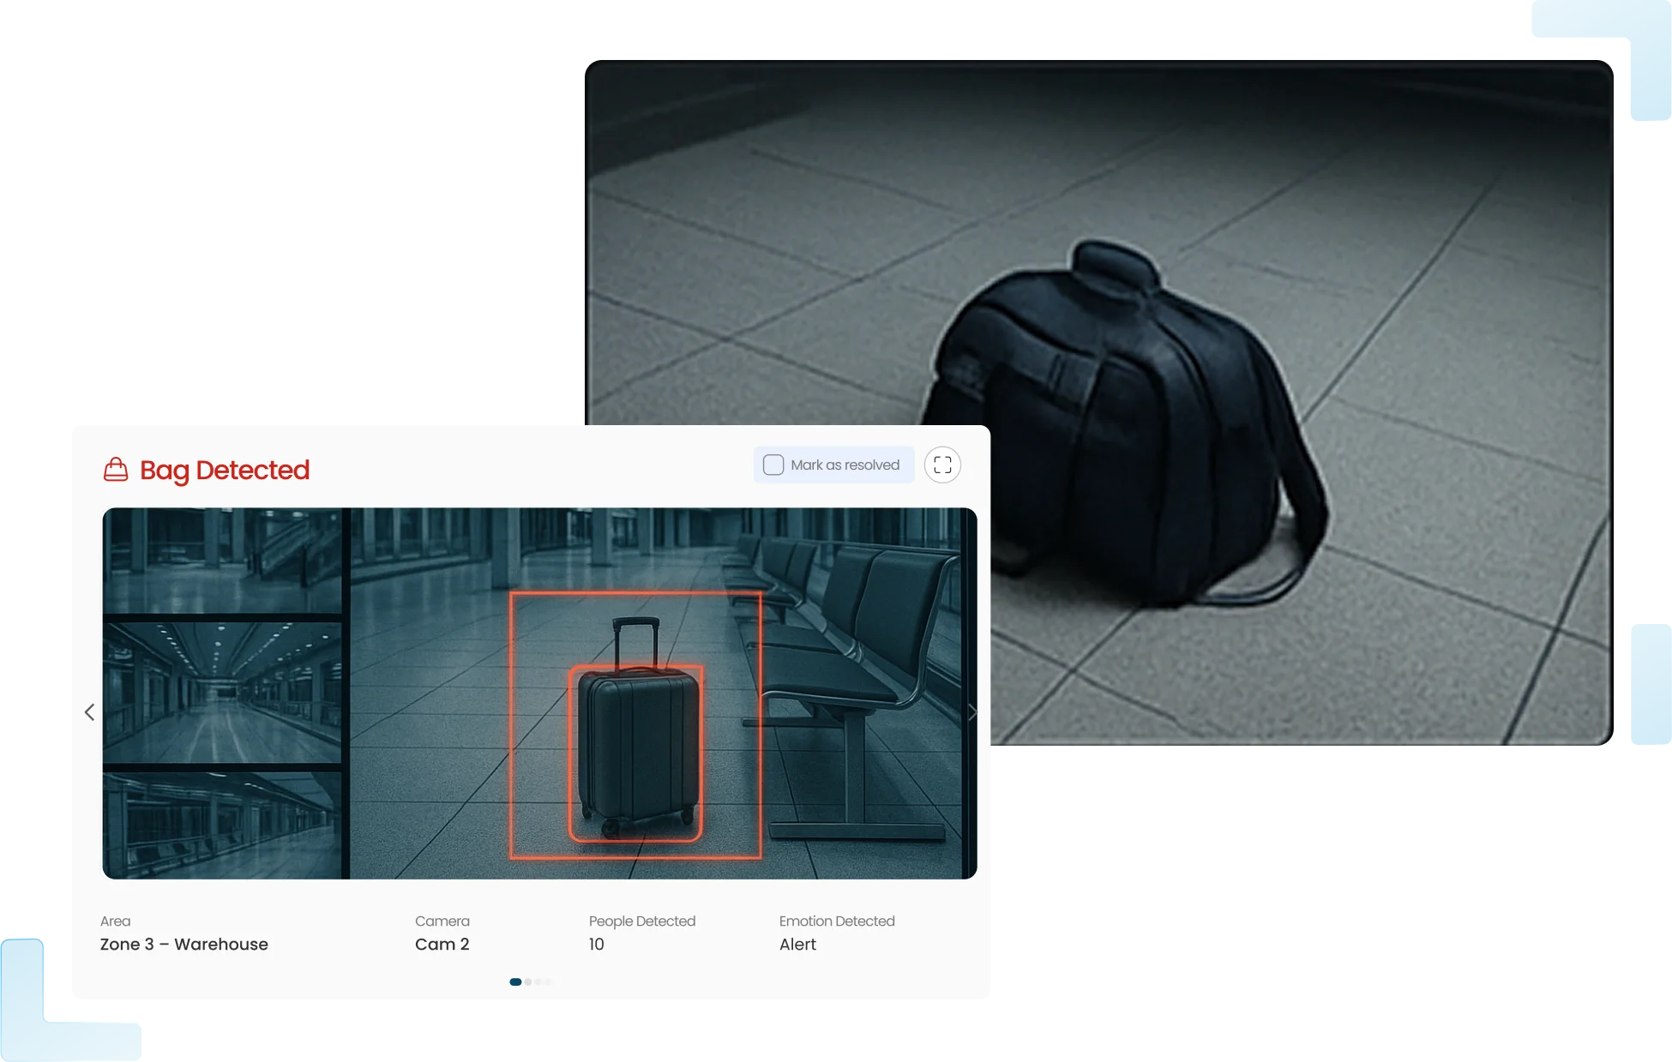Click the Zone 3 – Warehouse area value

pos(183,944)
